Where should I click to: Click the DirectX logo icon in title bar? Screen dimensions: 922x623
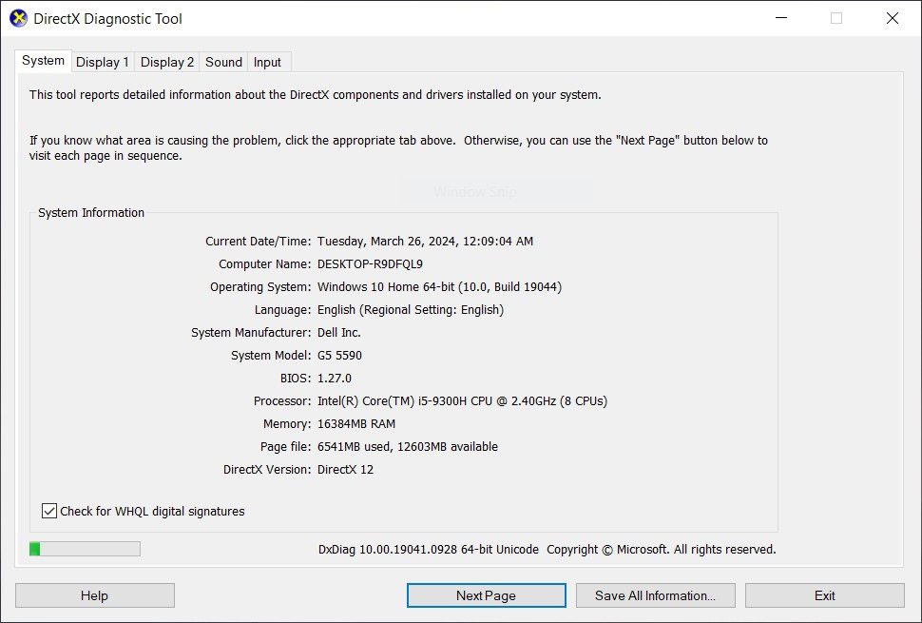[18, 18]
